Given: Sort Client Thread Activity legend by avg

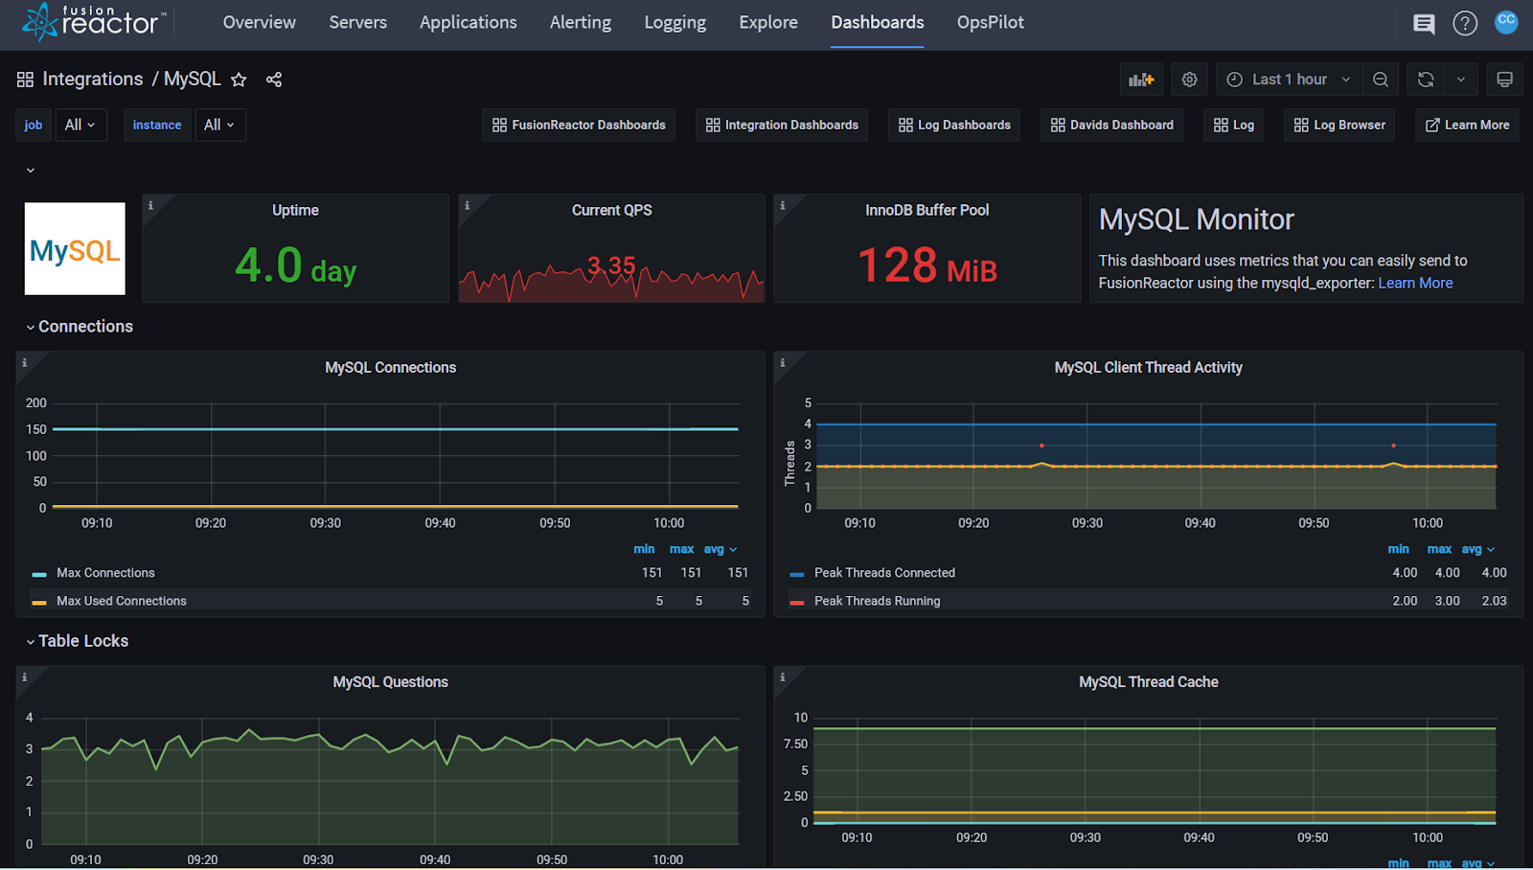Looking at the screenshot, I should pos(1477,549).
